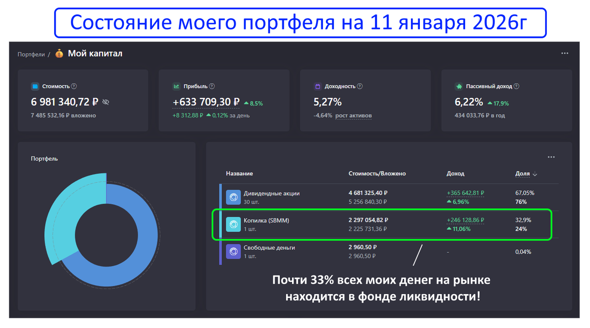
Task: Select the Дивидендные акции row name
Action: [x=271, y=193]
